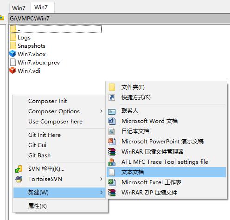Click the 快捷方式 shortcut arrow icon
The height and width of the screenshot is (220, 230).
pos(112,97)
